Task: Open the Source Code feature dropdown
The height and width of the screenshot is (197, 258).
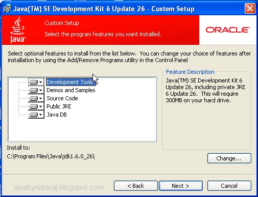Action: [x=36, y=98]
